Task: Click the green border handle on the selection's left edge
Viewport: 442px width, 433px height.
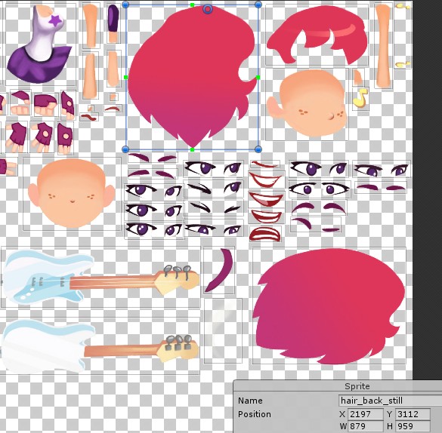Action: (125, 77)
